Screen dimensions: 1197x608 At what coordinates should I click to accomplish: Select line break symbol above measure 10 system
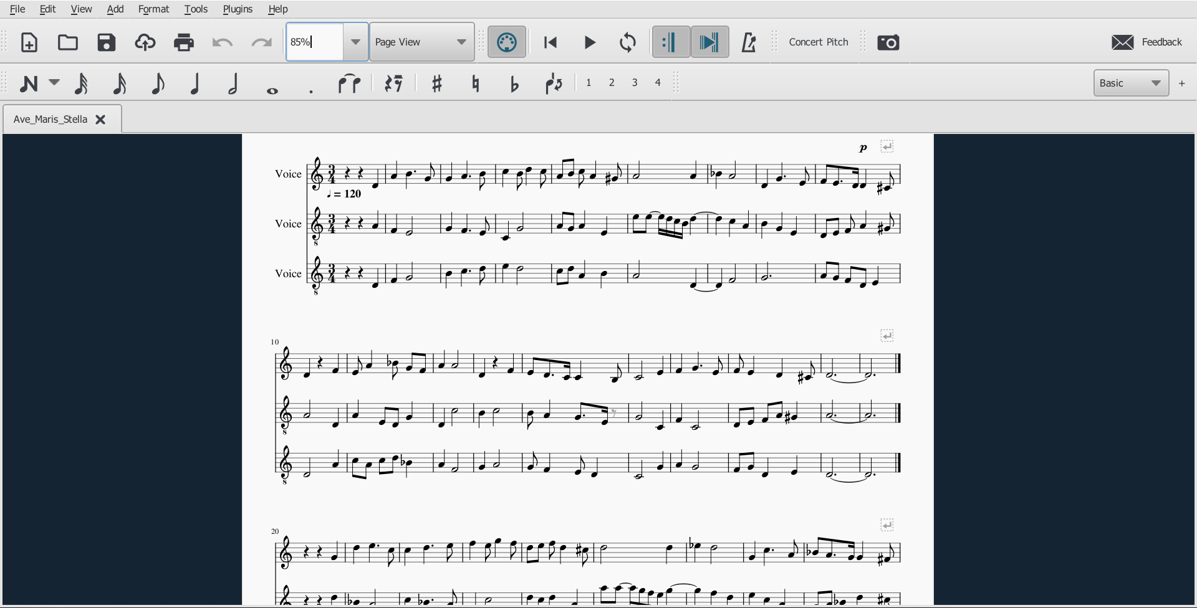887,336
